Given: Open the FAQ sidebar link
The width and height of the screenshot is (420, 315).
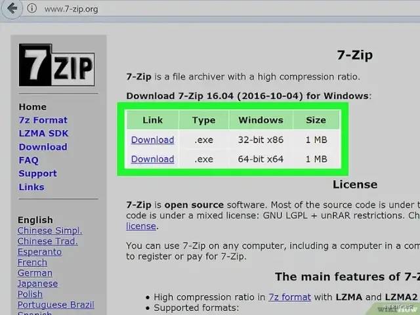Looking at the screenshot, I should [x=29, y=160].
